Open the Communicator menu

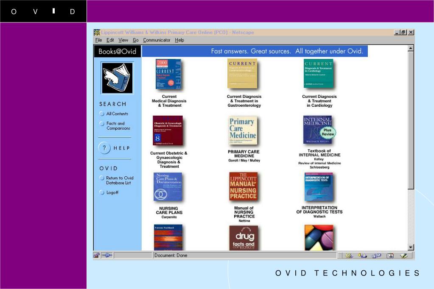[157, 40]
